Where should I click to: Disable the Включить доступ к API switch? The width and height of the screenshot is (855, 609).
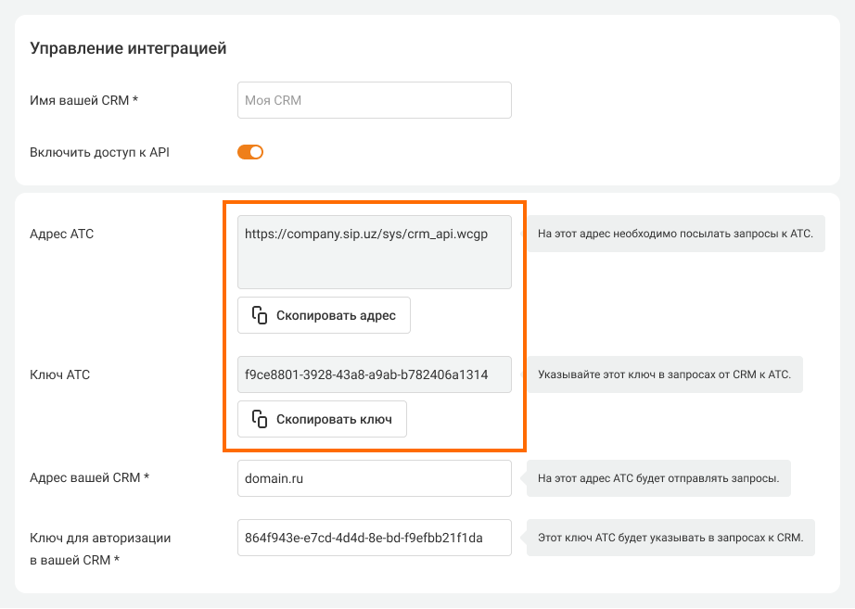[x=250, y=152]
